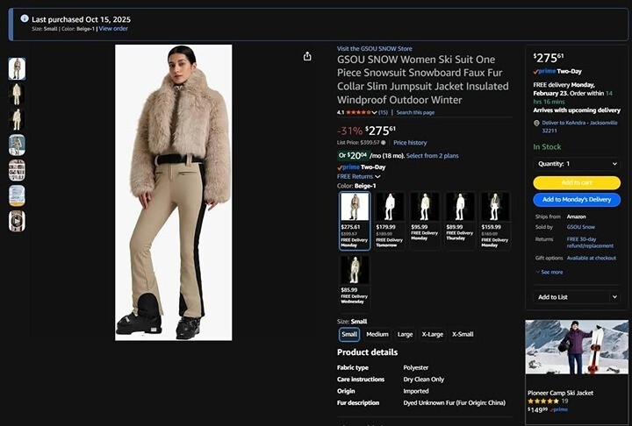
Task: Click the share icon beside product image
Action: (x=307, y=56)
